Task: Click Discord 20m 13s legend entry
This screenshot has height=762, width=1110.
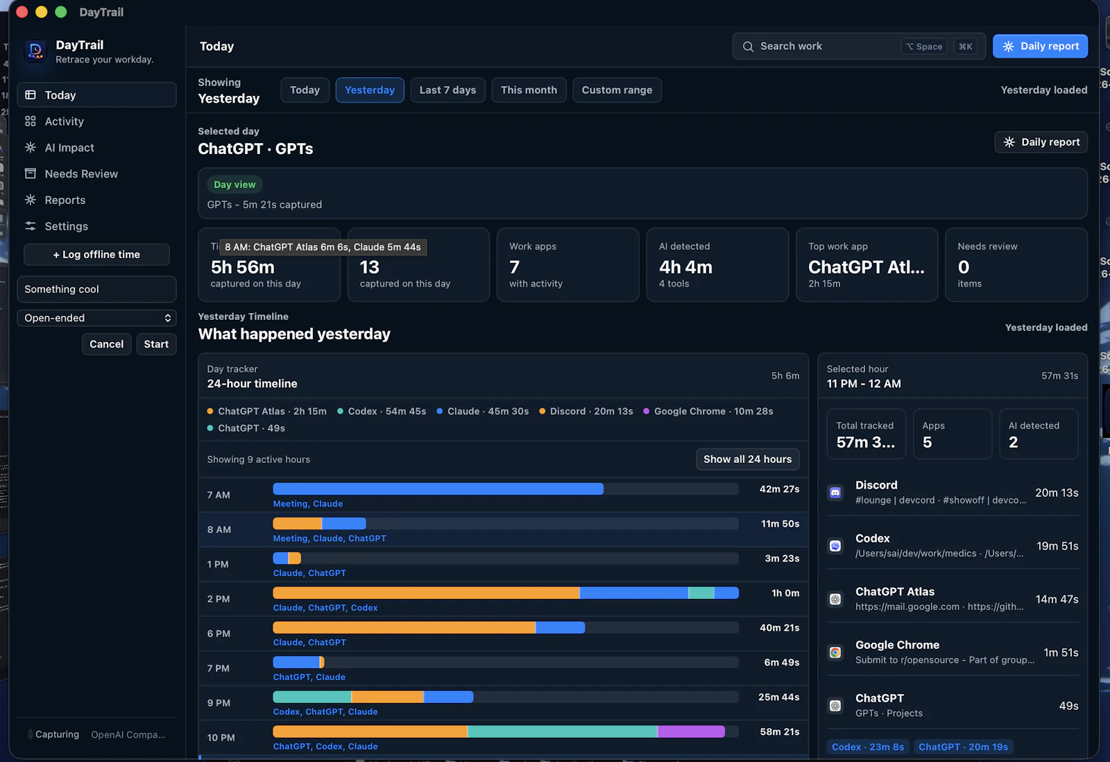Action: (x=586, y=412)
